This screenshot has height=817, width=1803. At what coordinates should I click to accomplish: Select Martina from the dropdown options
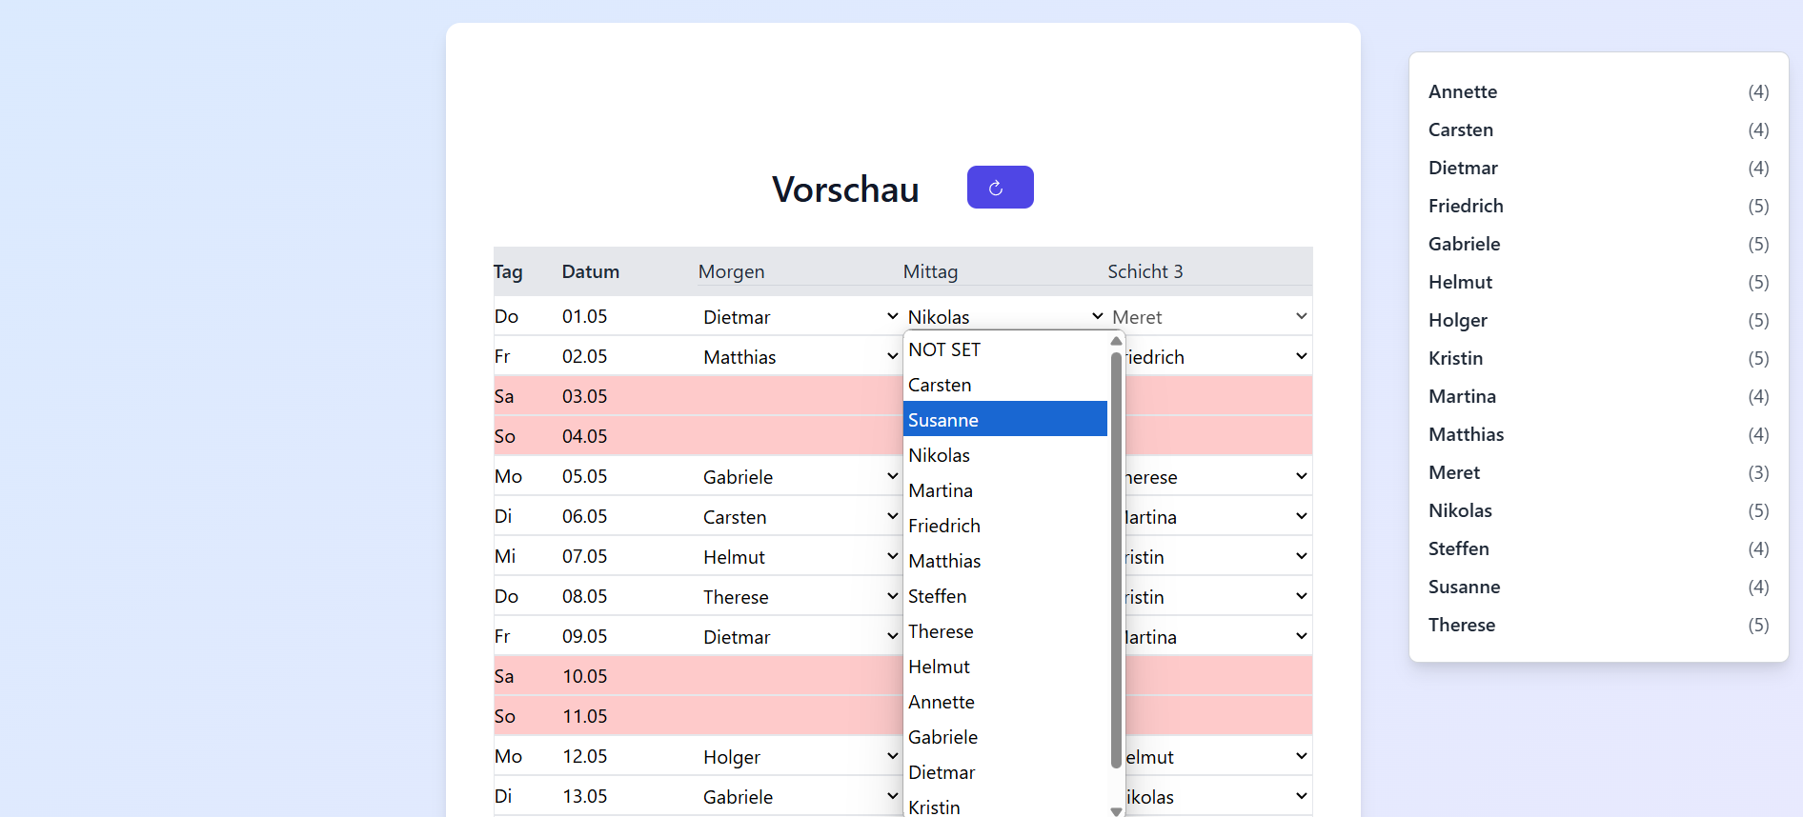click(1004, 490)
